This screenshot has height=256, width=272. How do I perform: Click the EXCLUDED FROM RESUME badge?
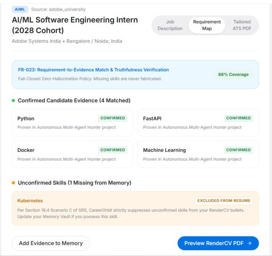click(x=224, y=201)
